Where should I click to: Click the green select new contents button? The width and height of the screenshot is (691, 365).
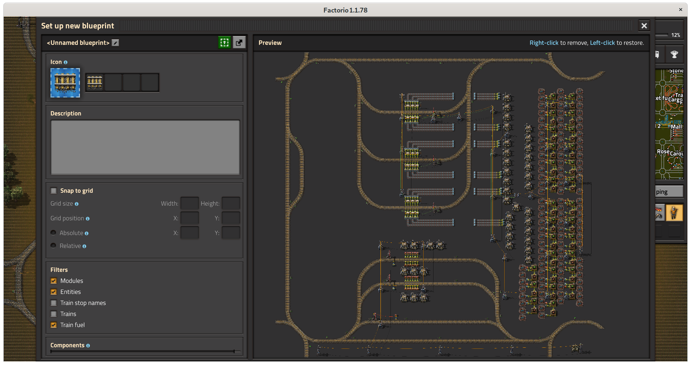[224, 43]
